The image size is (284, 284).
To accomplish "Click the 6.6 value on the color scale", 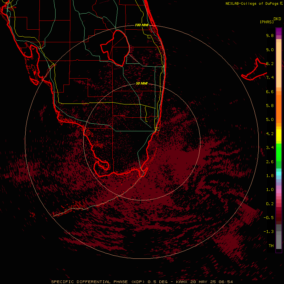I will (x=270, y=92).
